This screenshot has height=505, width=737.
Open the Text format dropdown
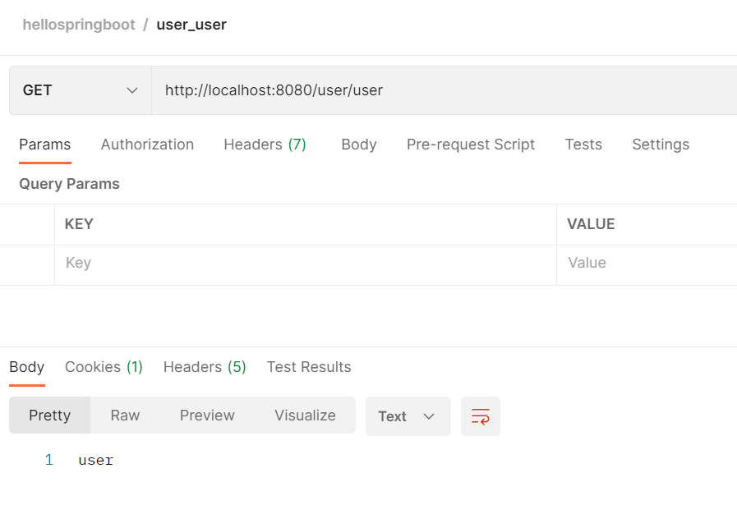click(408, 416)
